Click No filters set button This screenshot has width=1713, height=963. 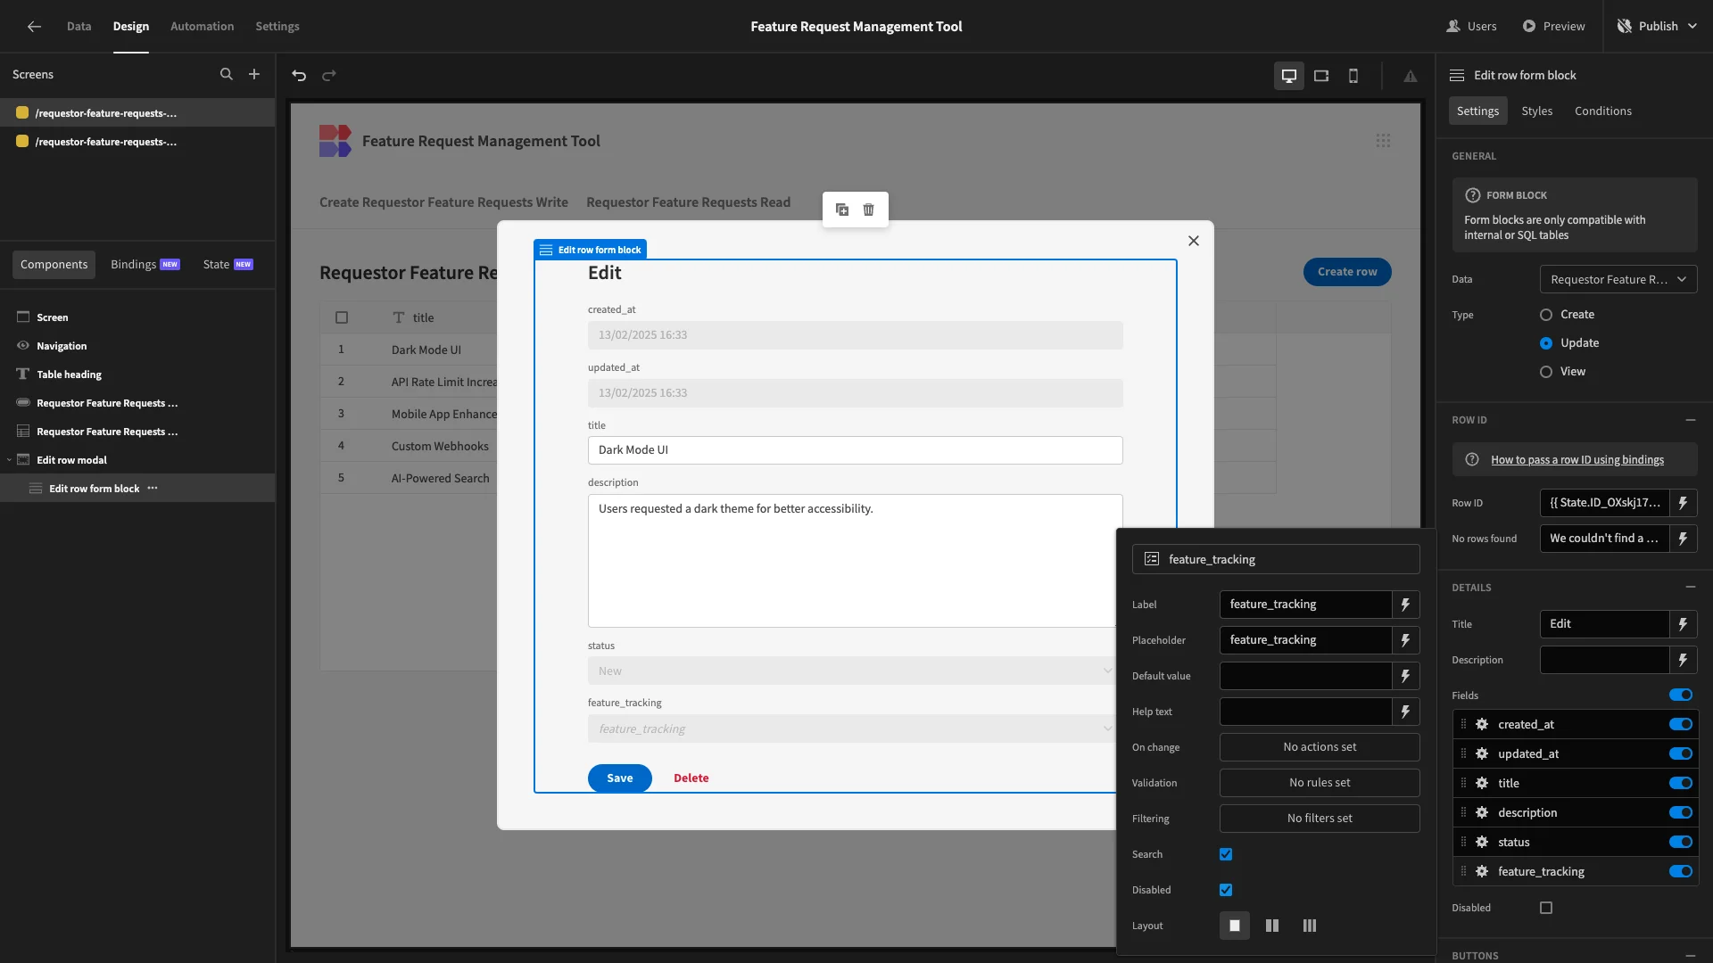(1320, 819)
